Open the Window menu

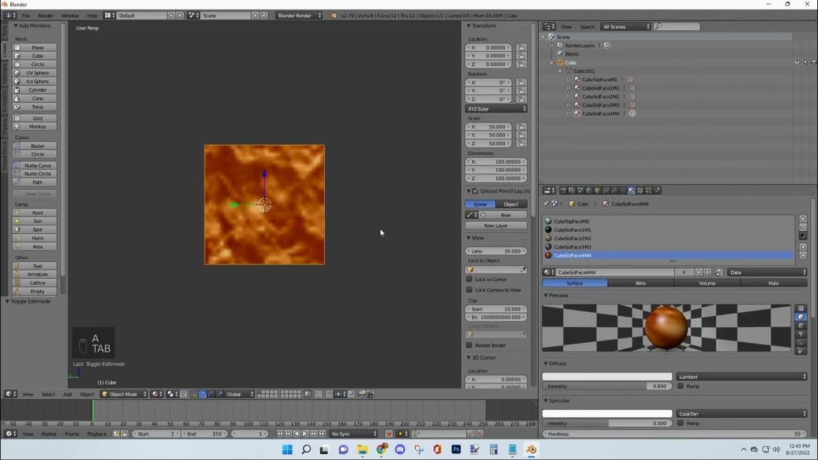tap(70, 15)
